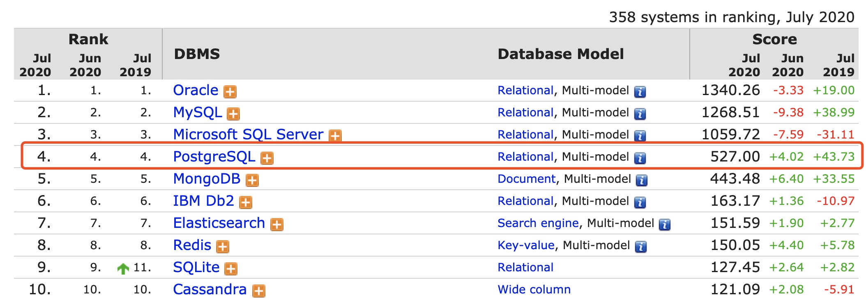Expand details icon beside Microsoft SQL Server
The image size is (866, 300).
point(335,136)
